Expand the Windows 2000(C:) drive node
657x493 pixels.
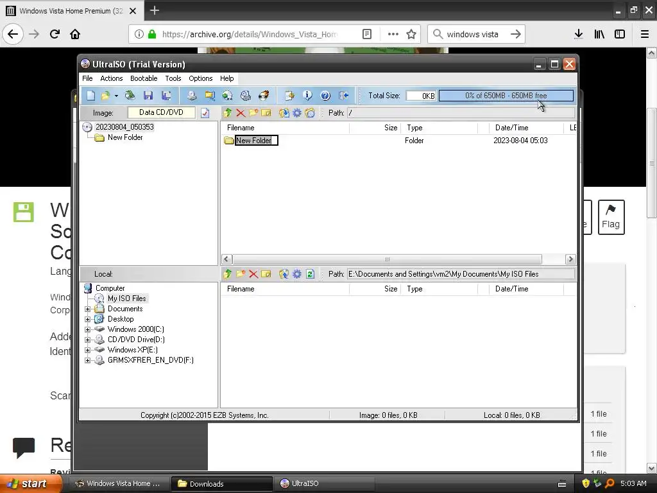[x=87, y=329]
